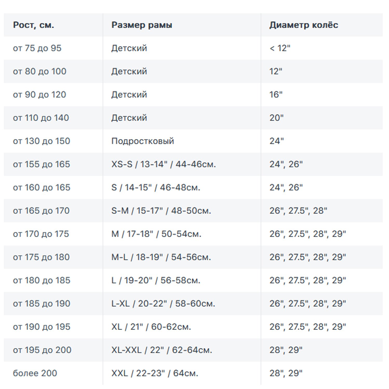The height and width of the screenshot is (389, 389).
Task: Click the 'от 165 до 170' height cell
Action: [53, 211]
